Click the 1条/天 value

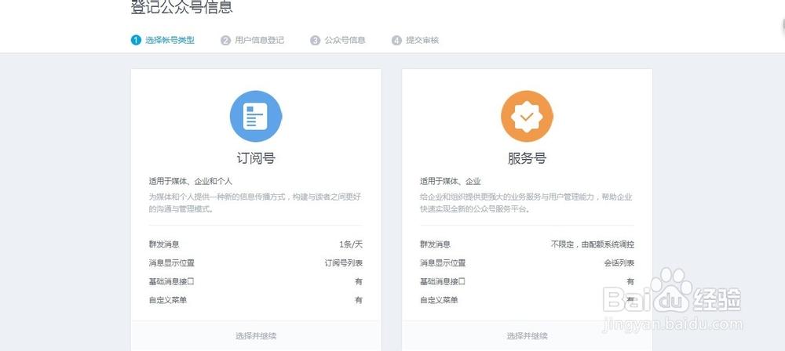[350, 244]
